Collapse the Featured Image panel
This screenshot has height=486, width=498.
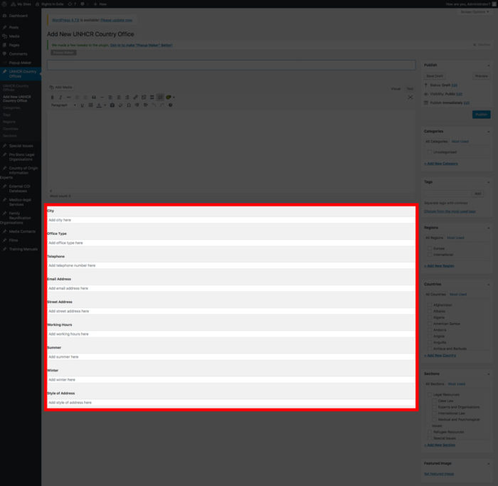coord(489,463)
